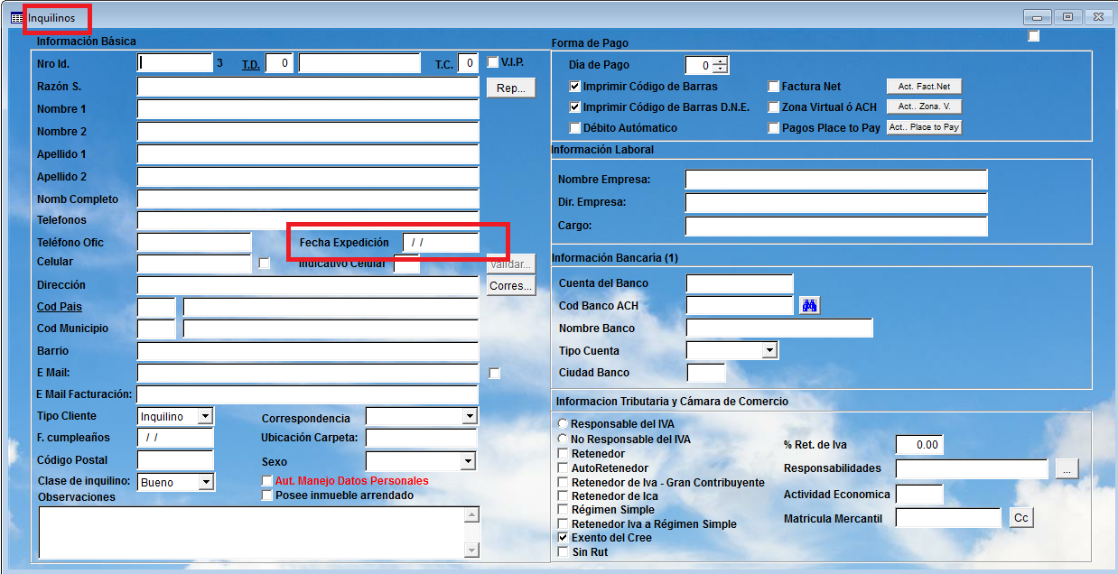The image size is (1118, 574).
Task: Click the Código Postal field
Action: (x=175, y=460)
